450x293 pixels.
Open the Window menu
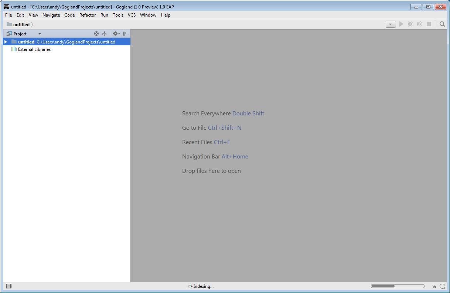148,15
